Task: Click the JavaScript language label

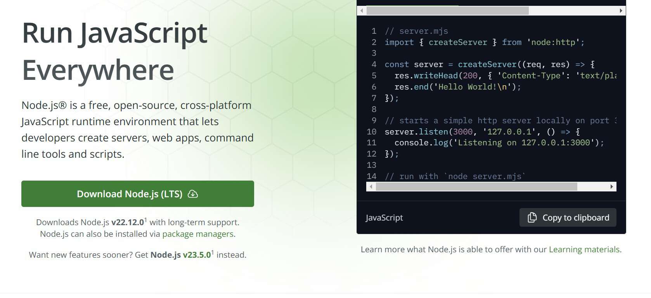Action: 384,218
